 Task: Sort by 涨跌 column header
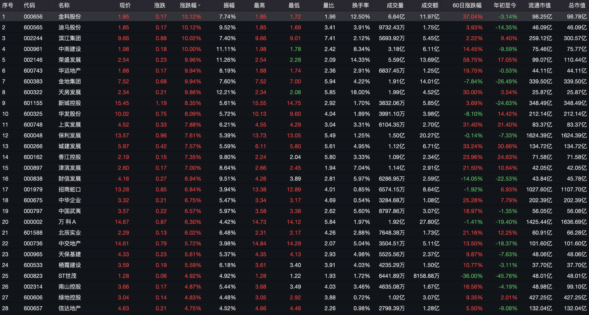(x=160, y=5)
